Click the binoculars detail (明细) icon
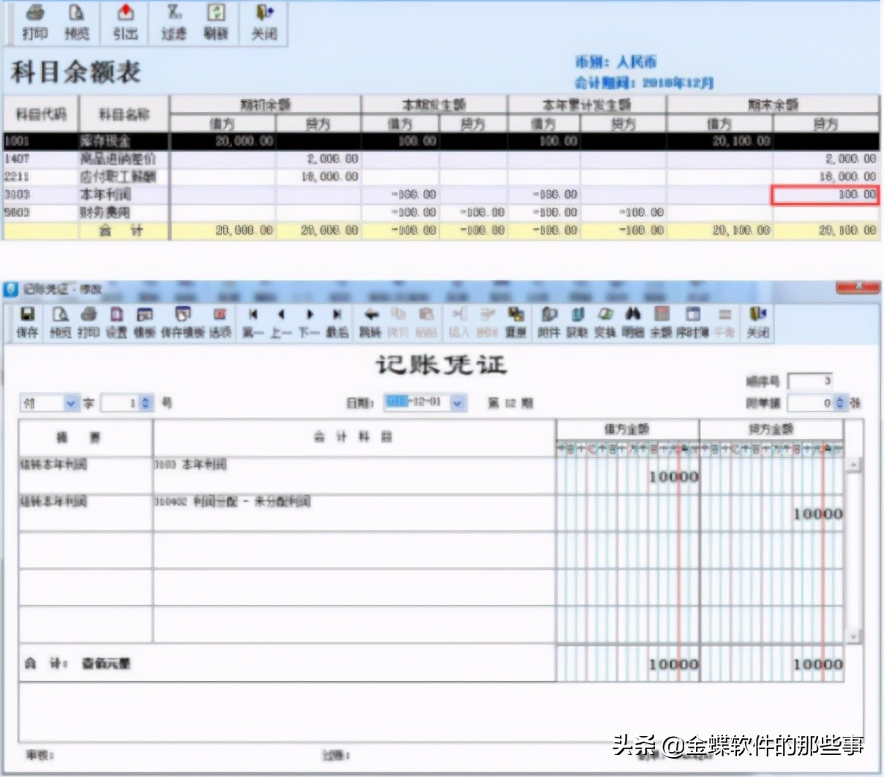This screenshot has height=777, width=884. [x=633, y=322]
